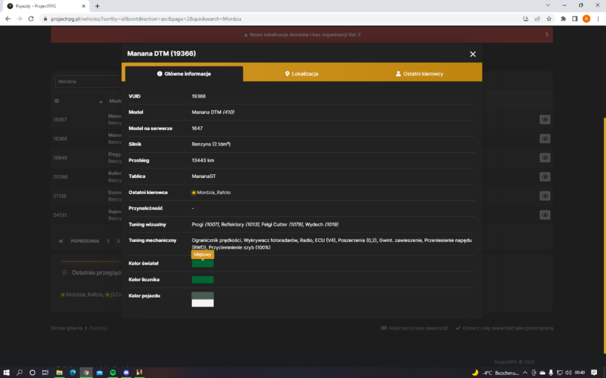Viewport: 606px width, 378px height.
Task: Click the install app icon in address bar
Action: [525, 19]
